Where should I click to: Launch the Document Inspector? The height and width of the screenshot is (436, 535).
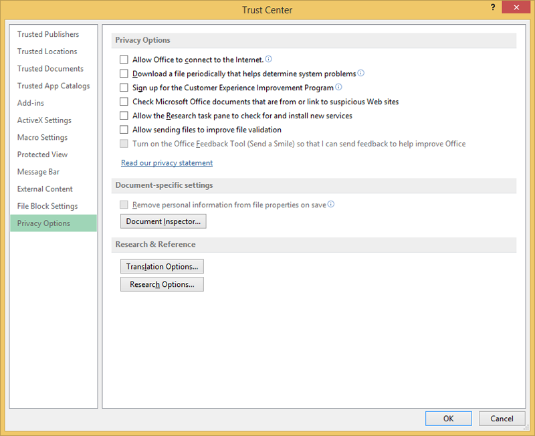pyautogui.click(x=163, y=221)
